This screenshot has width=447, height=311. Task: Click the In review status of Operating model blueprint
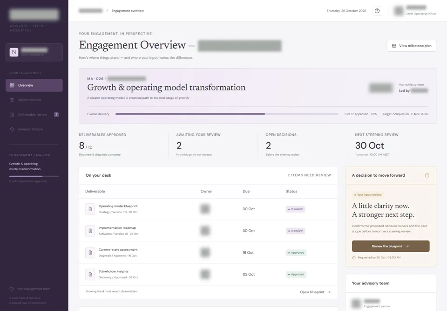(295, 209)
